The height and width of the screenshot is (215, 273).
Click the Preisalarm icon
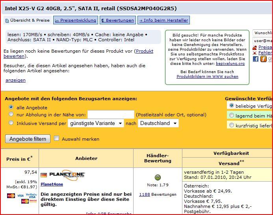tap(255, 48)
